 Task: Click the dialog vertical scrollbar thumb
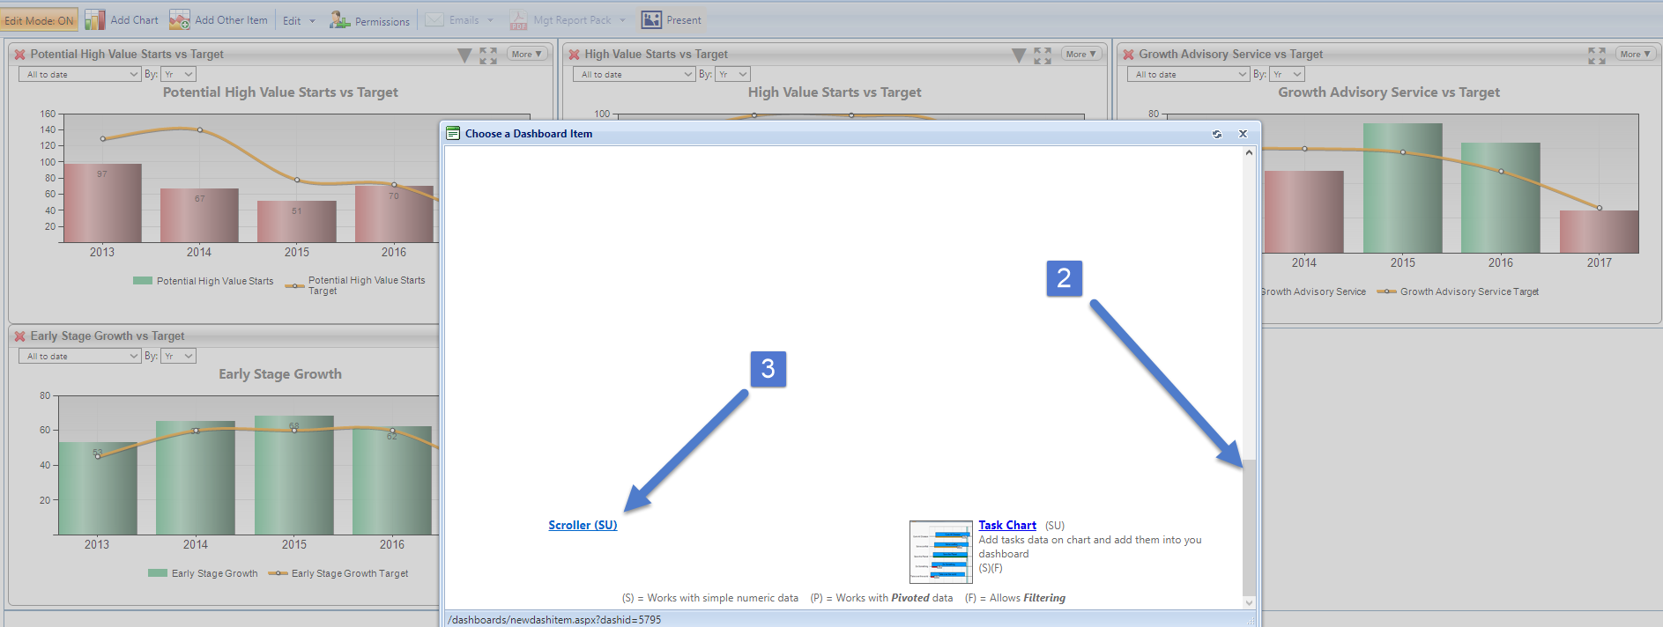tap(1249, 527)
